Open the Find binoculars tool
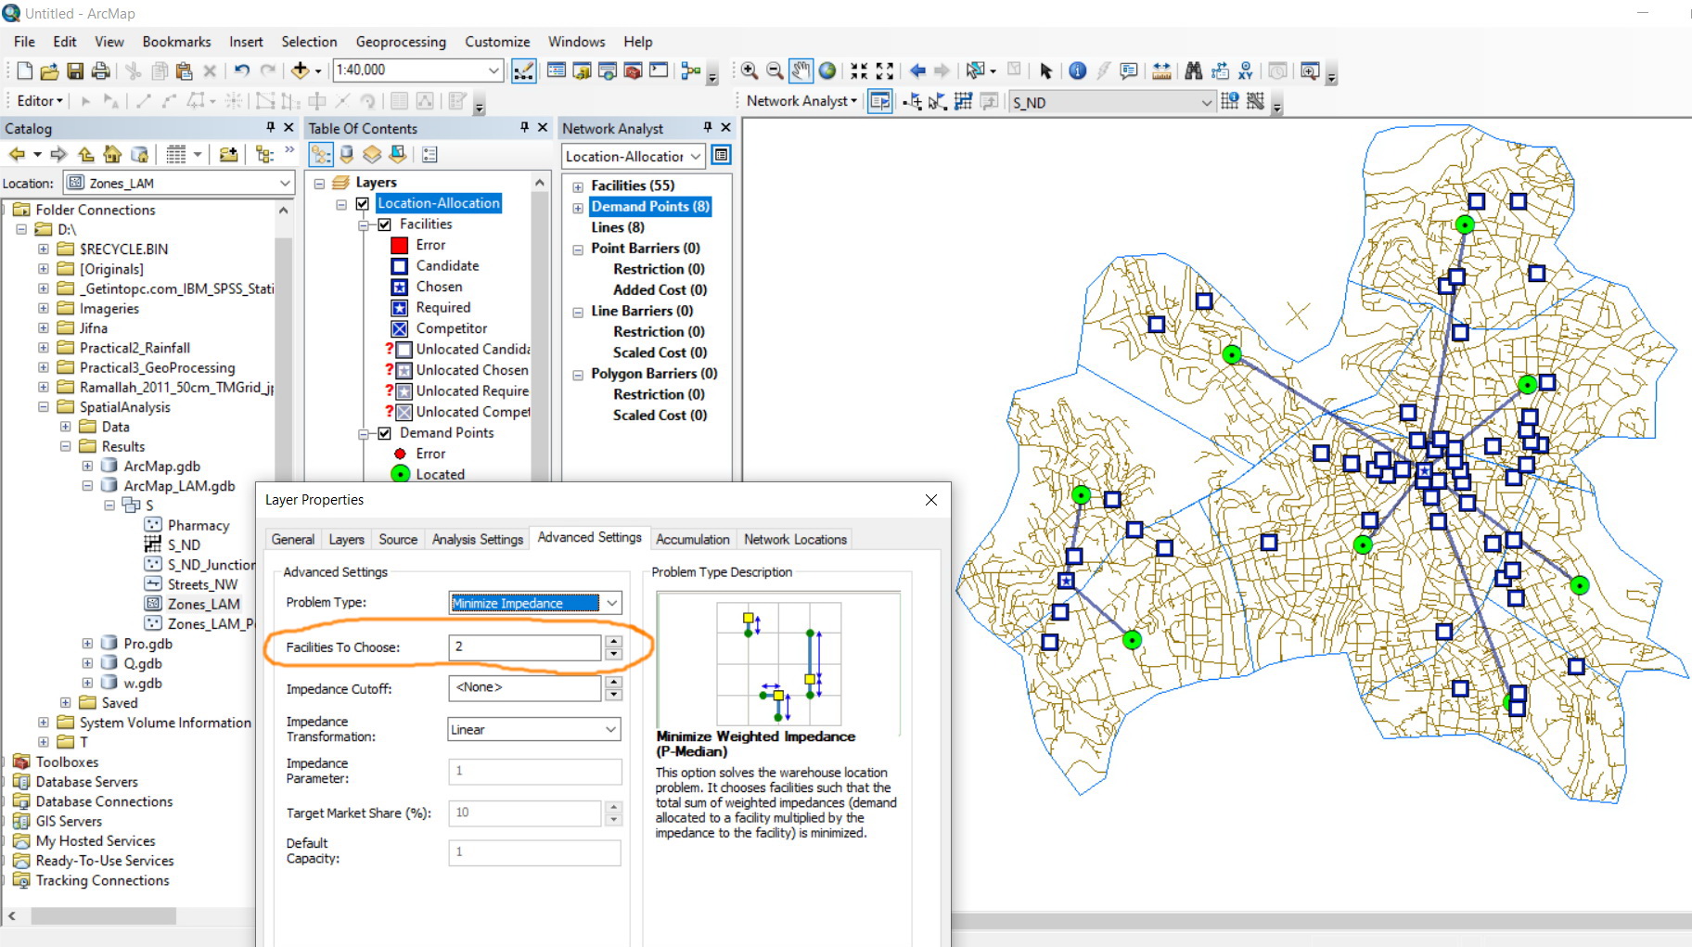 1193,70
